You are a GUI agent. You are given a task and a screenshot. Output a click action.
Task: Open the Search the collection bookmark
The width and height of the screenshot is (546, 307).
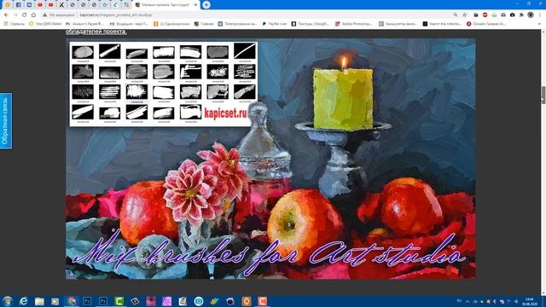click(442, 24)
